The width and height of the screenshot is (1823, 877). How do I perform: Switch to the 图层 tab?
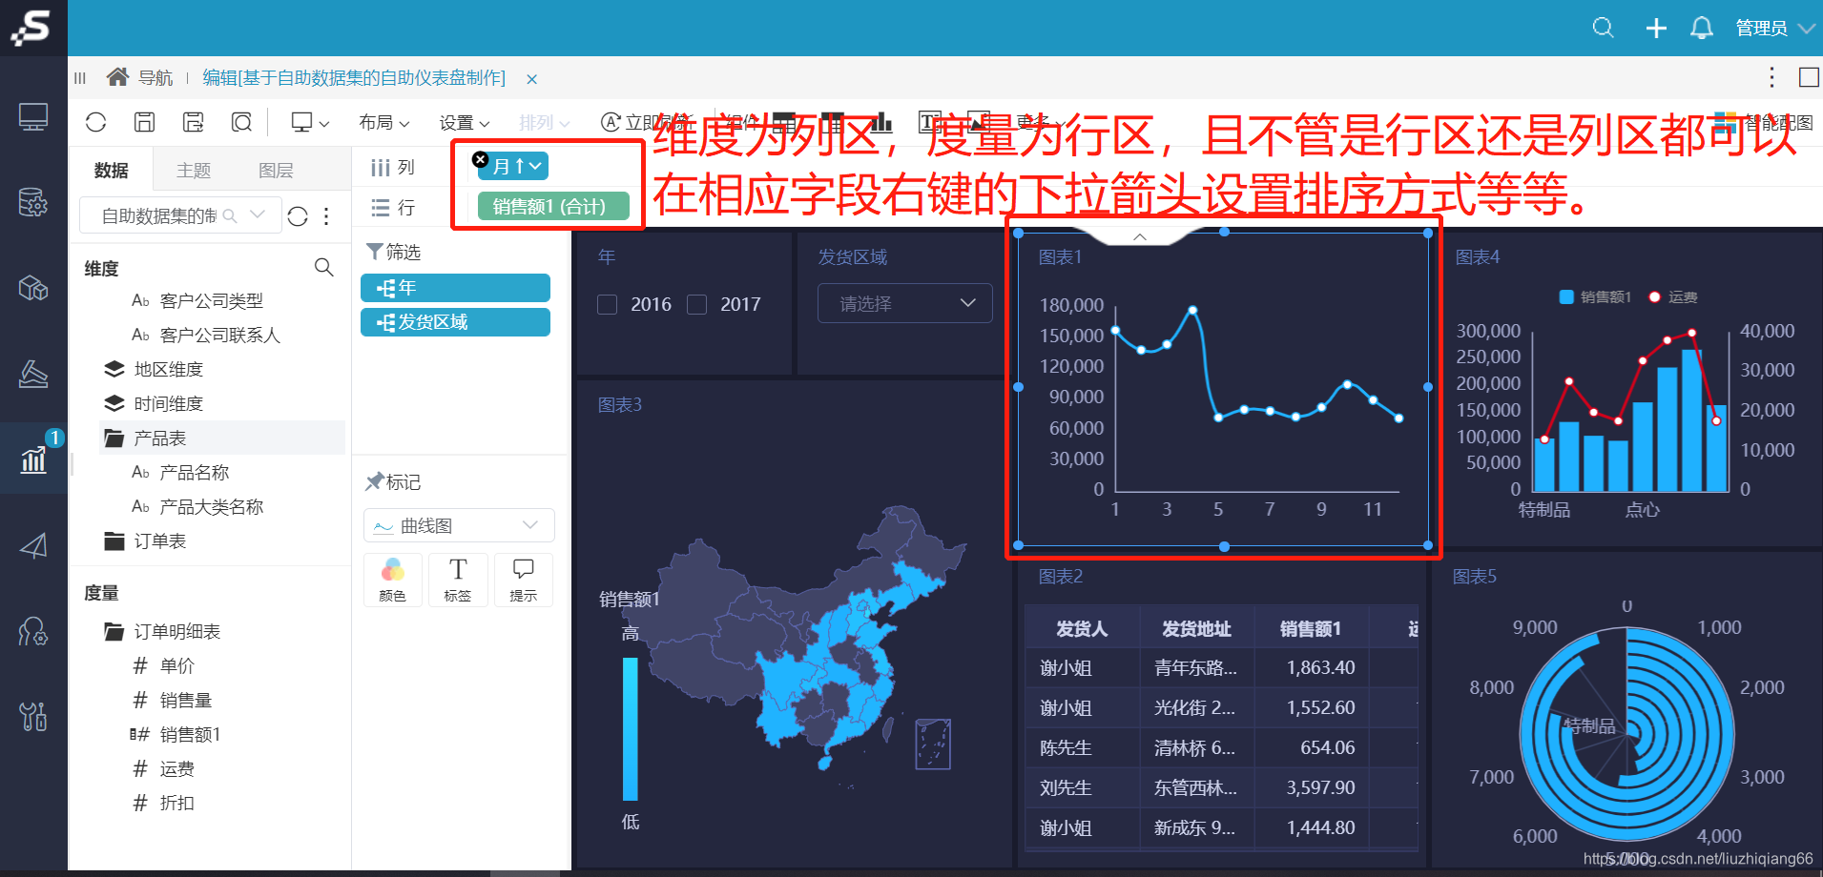[276, 171]
